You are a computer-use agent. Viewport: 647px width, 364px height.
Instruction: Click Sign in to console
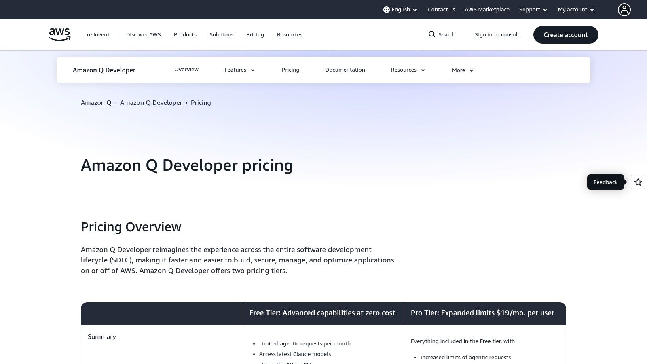(x=497, y=34)
